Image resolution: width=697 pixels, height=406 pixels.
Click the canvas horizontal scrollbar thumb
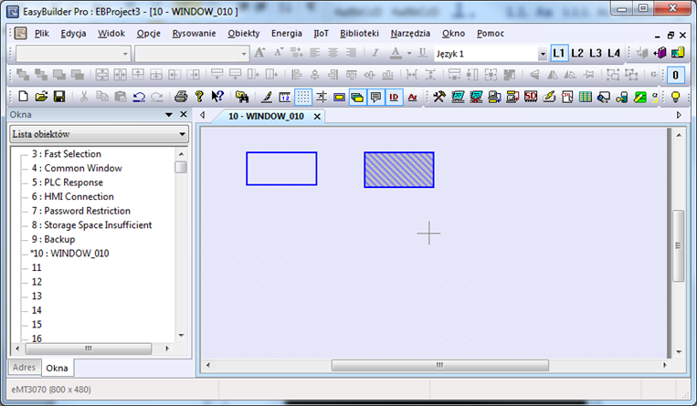click(439, 365)
